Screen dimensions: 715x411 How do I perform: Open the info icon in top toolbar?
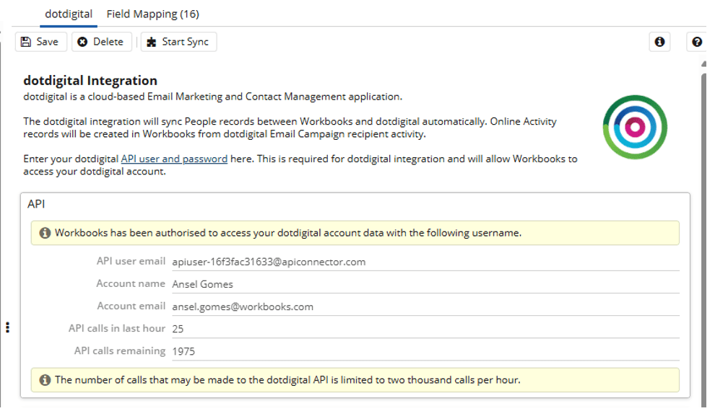tap(659, 42)
